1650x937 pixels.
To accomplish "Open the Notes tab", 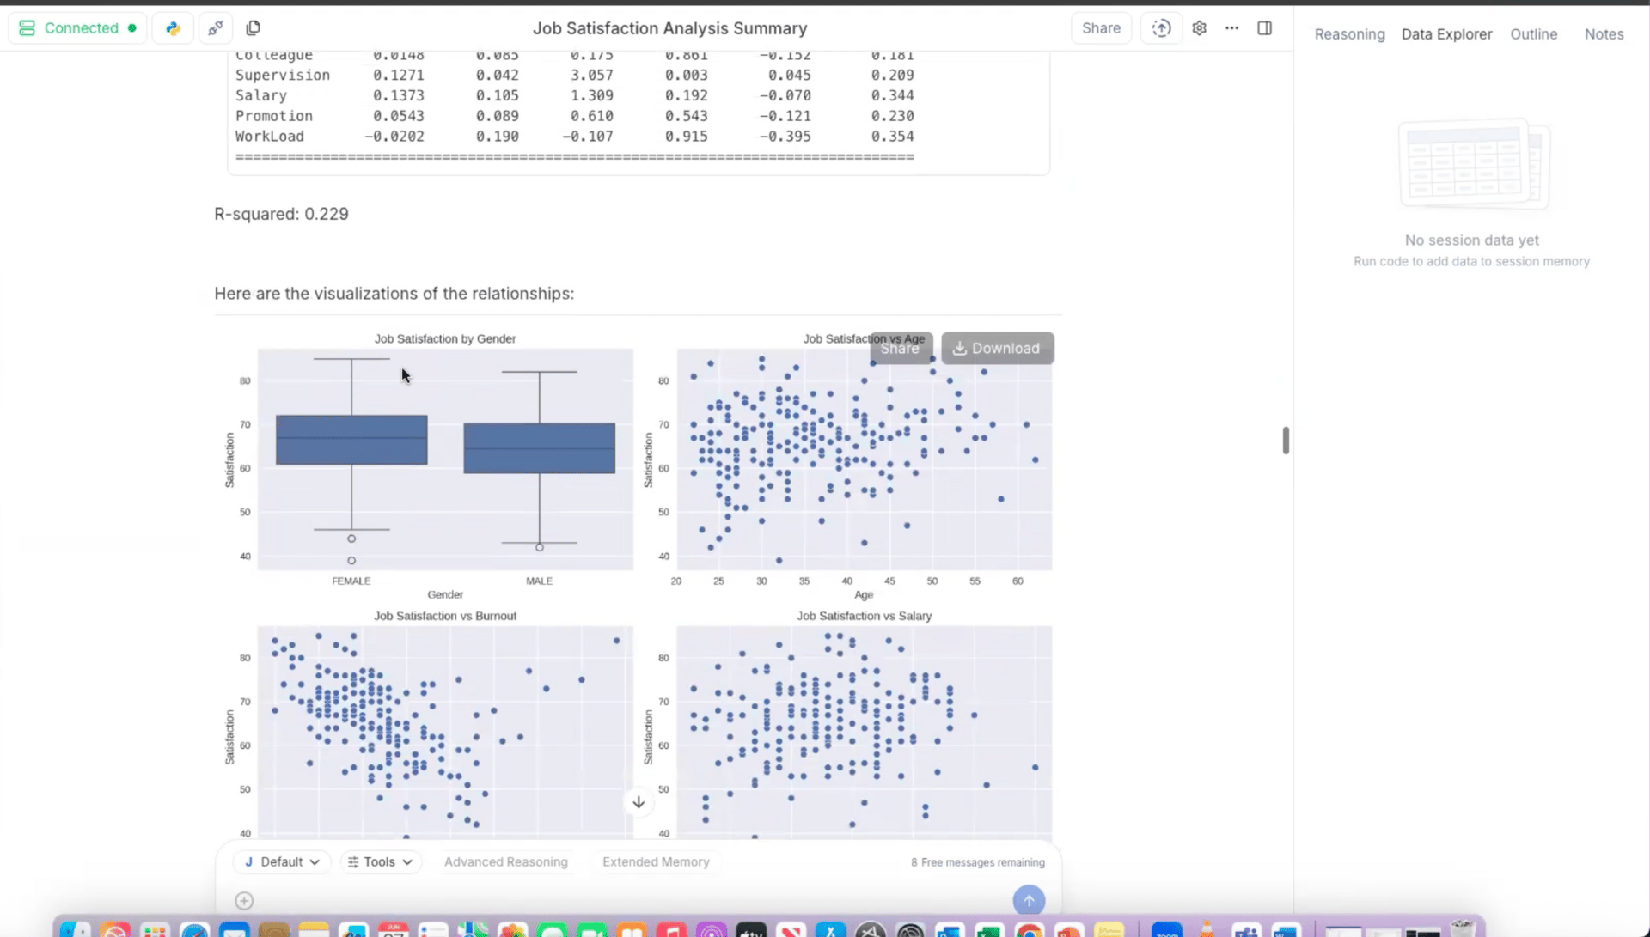I will [1604, 34].
